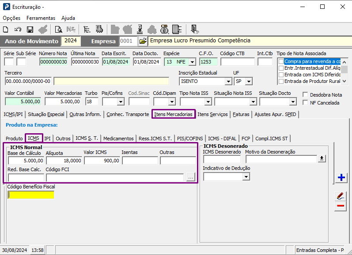
Task: Open company folder lookup icon
Action: click(143, 41)
